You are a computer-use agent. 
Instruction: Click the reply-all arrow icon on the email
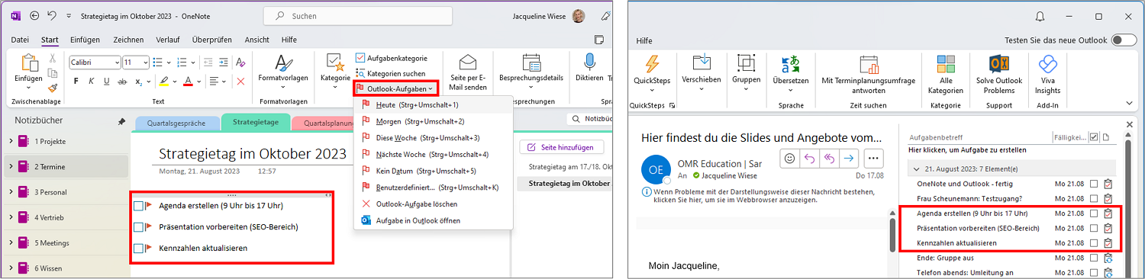828,159
